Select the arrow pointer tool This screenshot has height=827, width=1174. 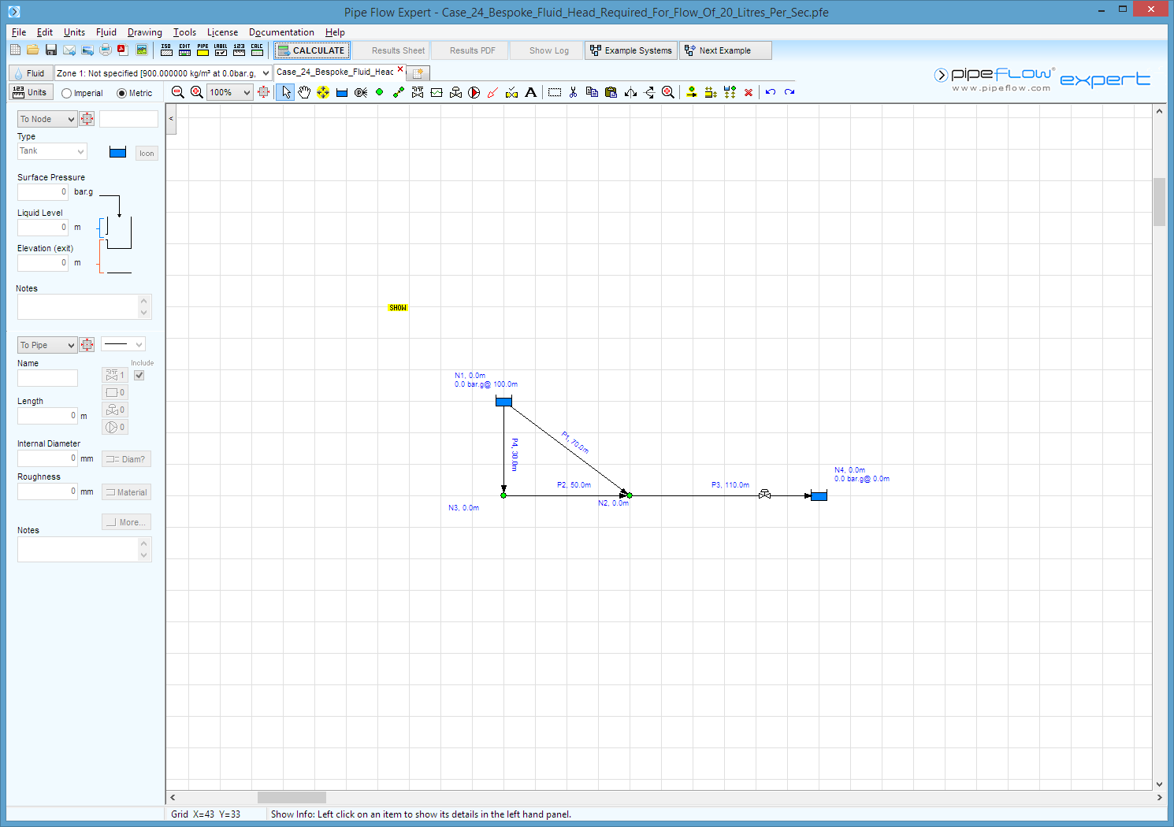[285, 92]
